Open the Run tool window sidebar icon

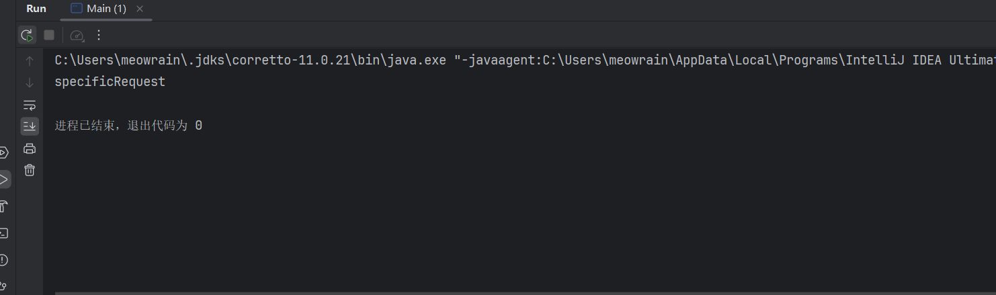point(4,179)
